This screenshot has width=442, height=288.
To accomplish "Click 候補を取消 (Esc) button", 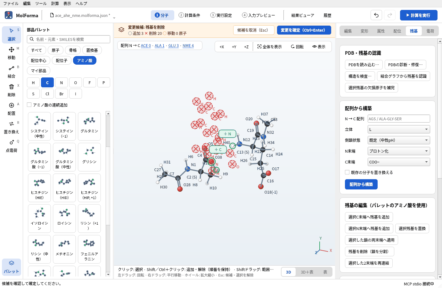I will pos(254,30).
